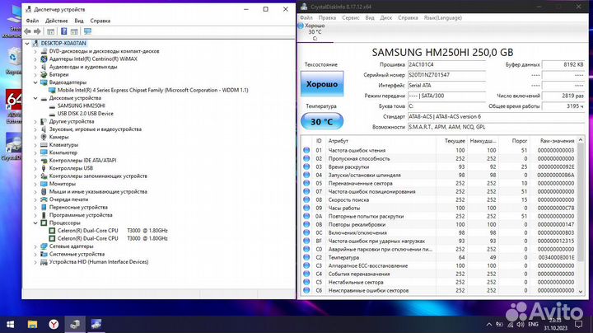The width and height of the screenshot is (593, 333).
Task: Switch to Device Manager taskbar icon
Action: (75, 324)
